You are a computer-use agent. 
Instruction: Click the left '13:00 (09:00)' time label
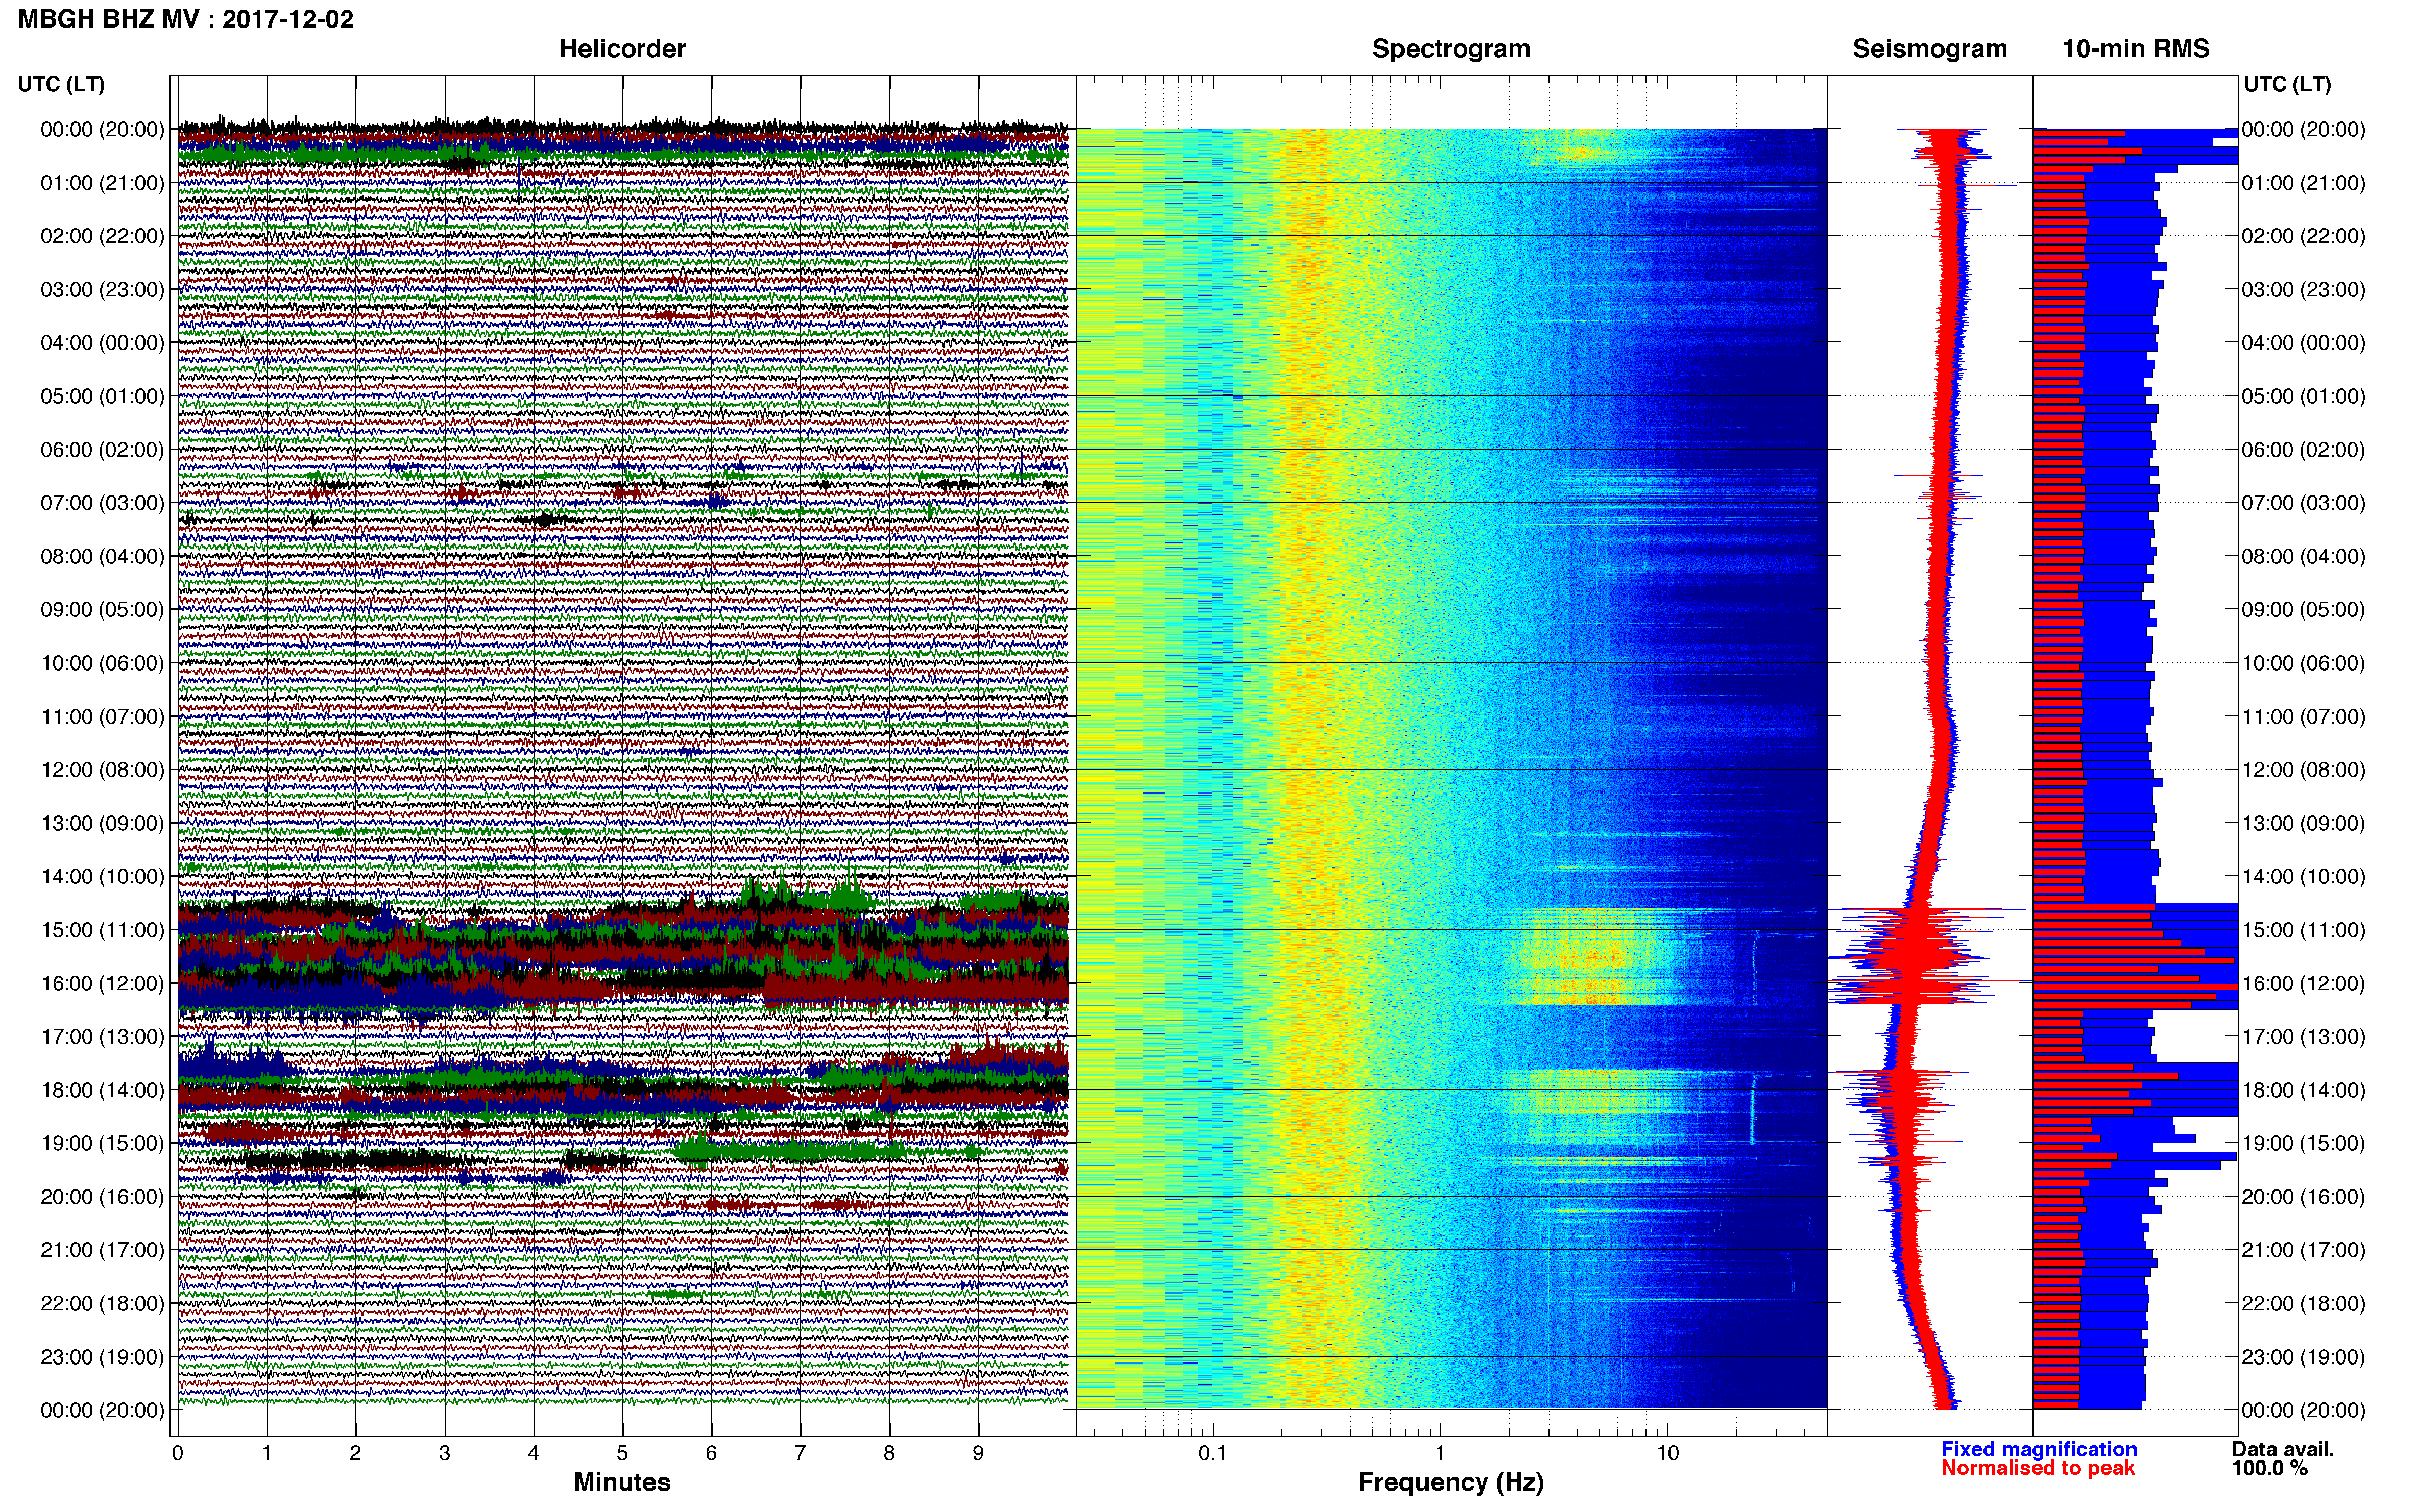click(x=102, y=823)
